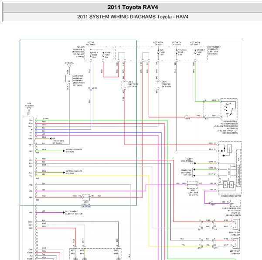Click the 'J/B 3 (LEFT SIDE OF DASH)' label below the VIO wire
The image size is (262, 260).
tap(193, 193)
